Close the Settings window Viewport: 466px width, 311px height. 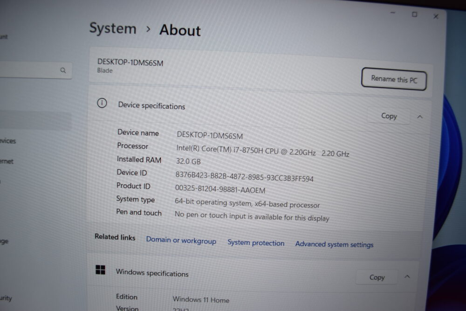[x=436, y=16]
